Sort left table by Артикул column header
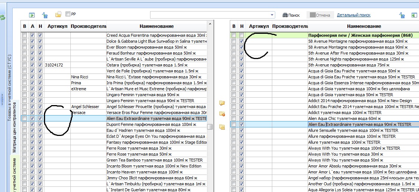This screenshot has width=419, height=192. pos(57,26)
